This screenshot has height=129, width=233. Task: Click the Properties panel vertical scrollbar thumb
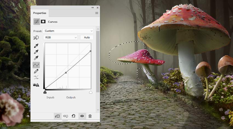(x=98, y=62)
